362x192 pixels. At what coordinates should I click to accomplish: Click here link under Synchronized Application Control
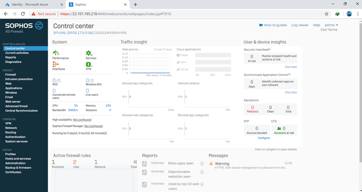[x=290, y=93]
